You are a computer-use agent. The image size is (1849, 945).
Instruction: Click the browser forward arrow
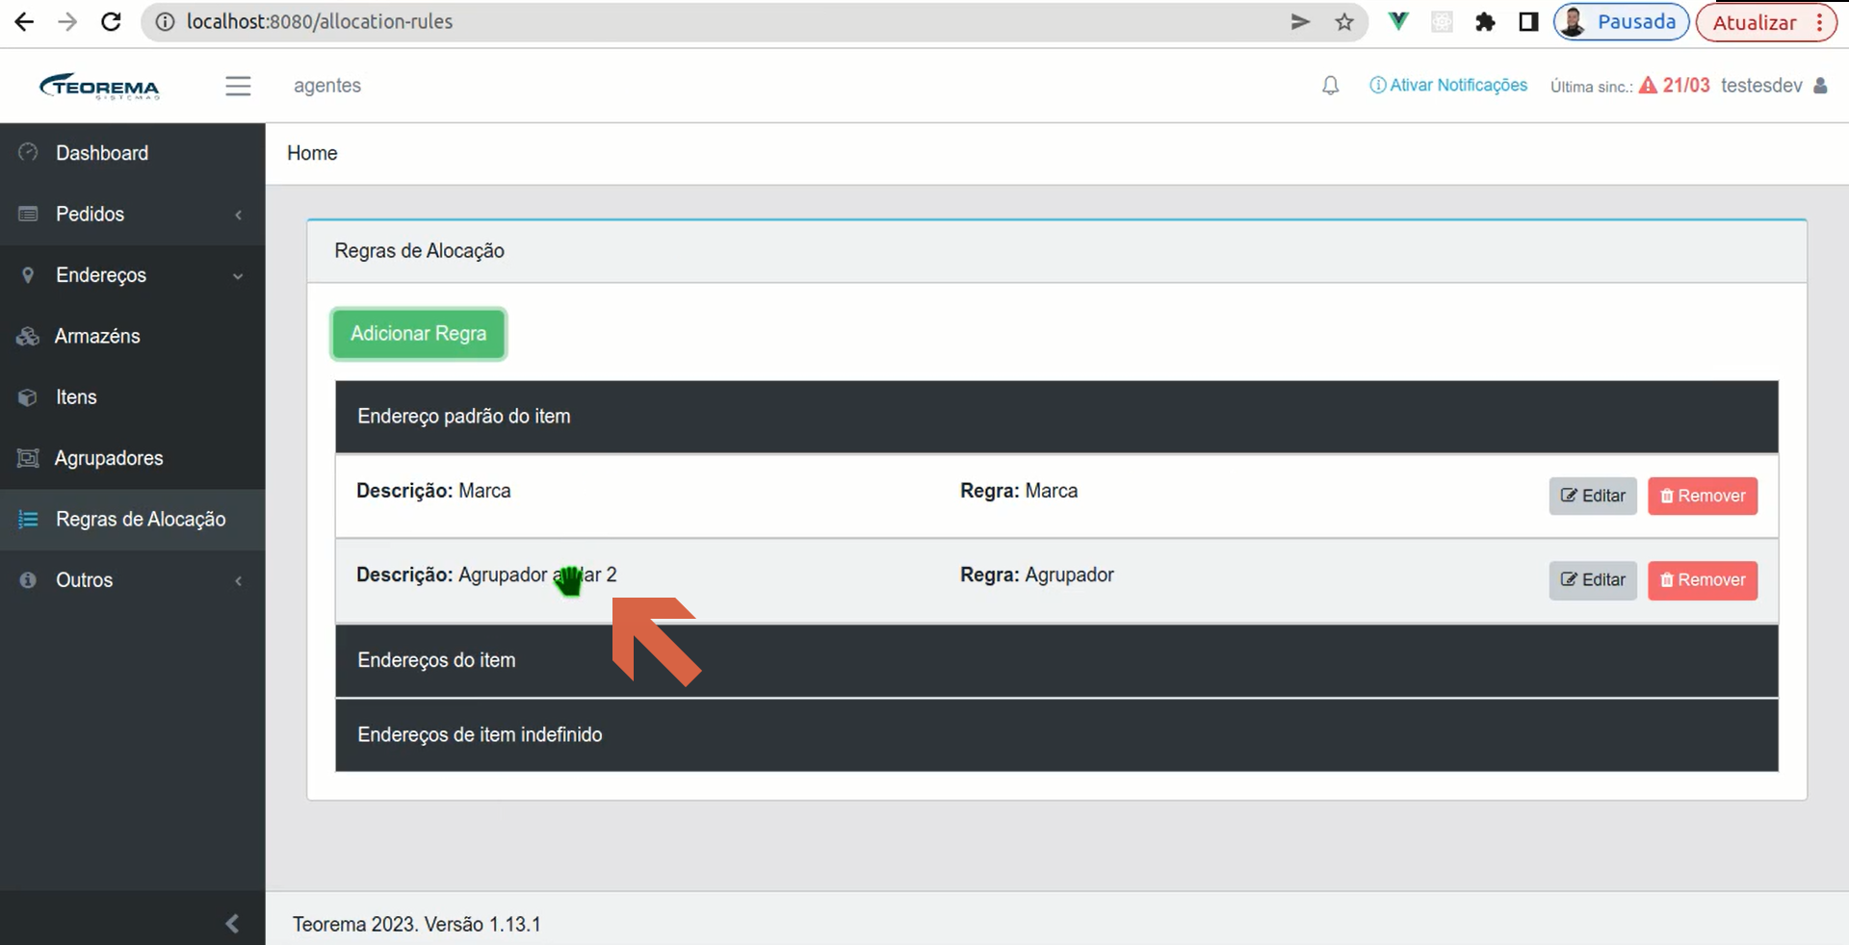click(x=67, y=21)
